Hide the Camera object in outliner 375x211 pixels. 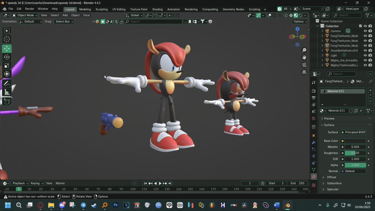coord(365,31)
